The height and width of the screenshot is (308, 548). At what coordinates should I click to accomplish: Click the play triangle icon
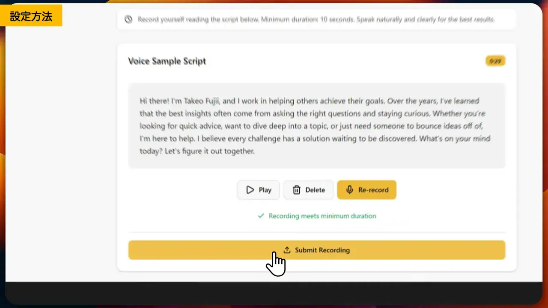click(250, 190)
